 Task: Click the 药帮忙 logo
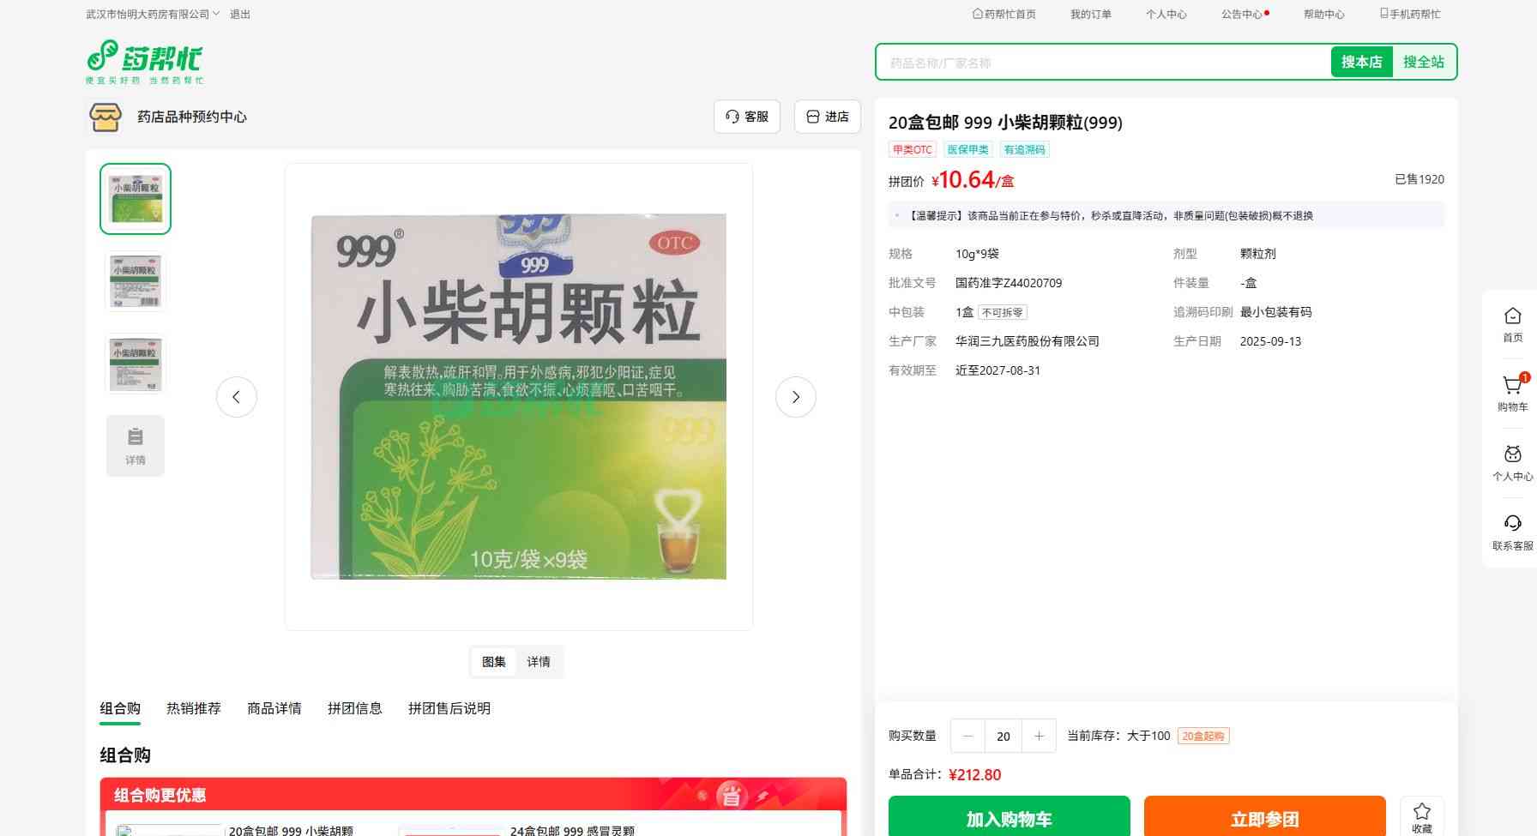pos(145,61)
